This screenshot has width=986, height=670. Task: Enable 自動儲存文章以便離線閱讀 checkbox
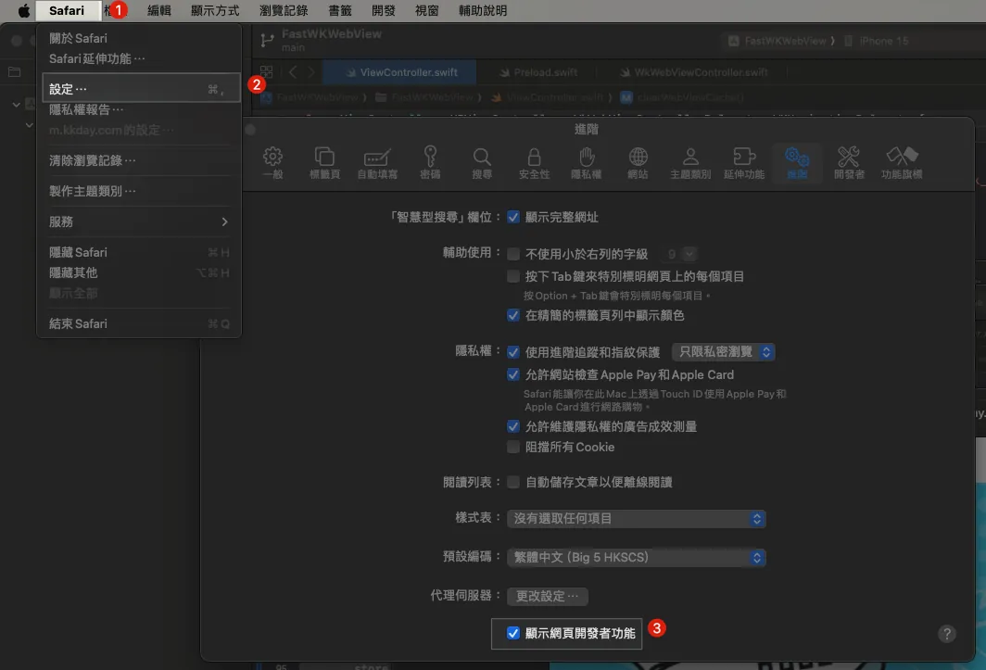point(513,482)
